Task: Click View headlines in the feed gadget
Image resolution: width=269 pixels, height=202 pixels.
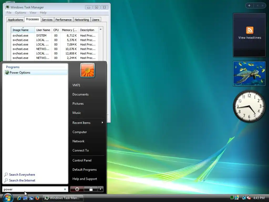Action: click(x=250, y=38)
